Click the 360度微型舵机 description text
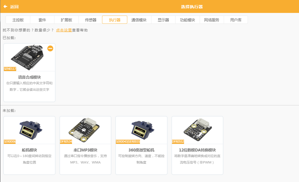 click(141, 159)
